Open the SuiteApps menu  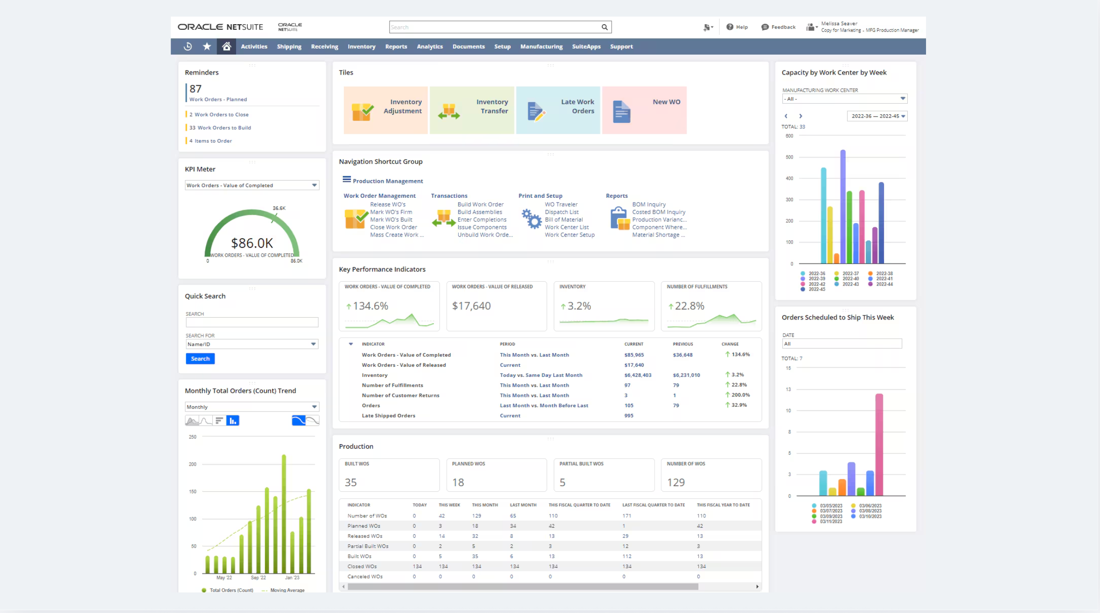586,47
